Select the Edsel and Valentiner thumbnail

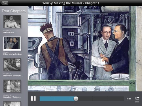click(12, 44)
